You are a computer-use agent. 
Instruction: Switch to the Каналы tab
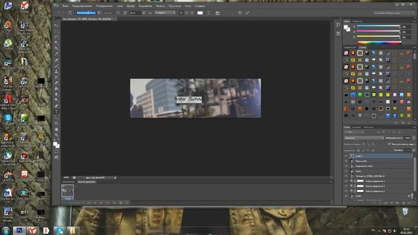coord(357,127)
